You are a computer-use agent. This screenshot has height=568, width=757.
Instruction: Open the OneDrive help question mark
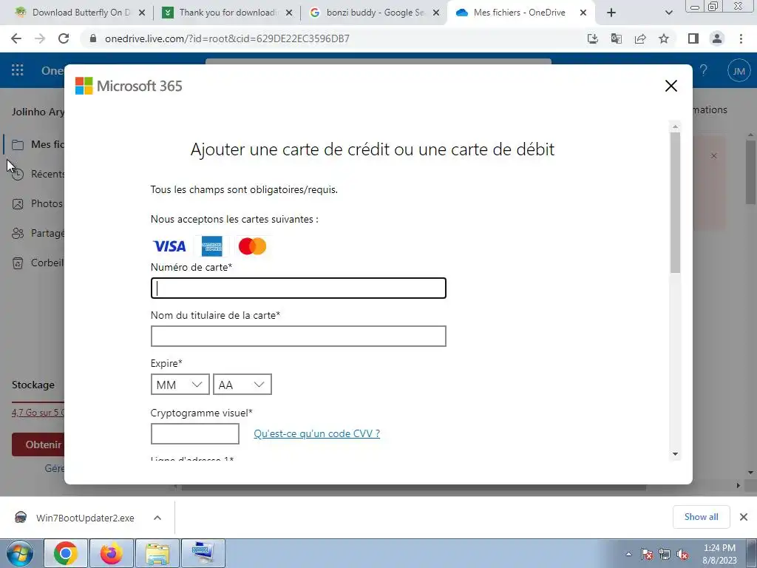(704, 70)
